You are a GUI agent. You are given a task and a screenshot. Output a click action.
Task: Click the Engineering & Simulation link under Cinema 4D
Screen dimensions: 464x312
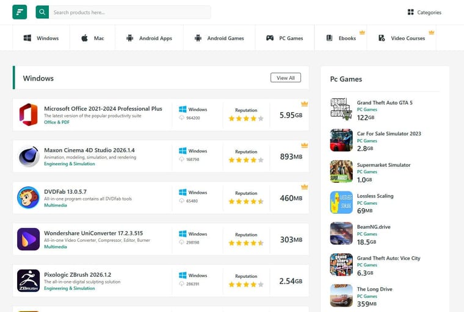point(69,164)
